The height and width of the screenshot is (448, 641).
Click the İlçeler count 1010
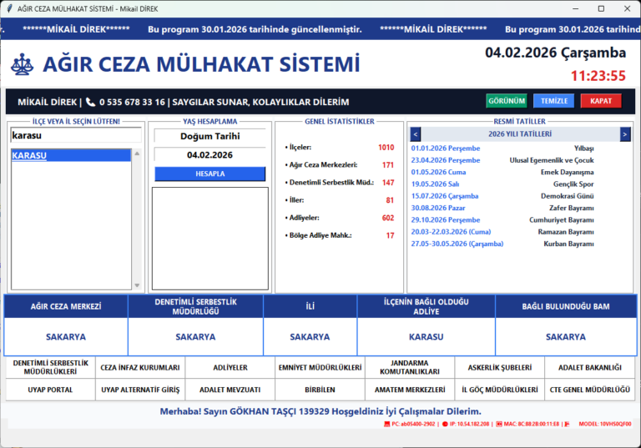coord(386,148)
